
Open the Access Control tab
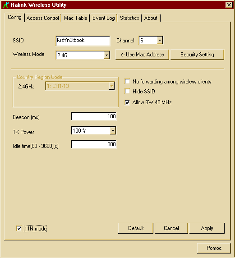point(42,18)
